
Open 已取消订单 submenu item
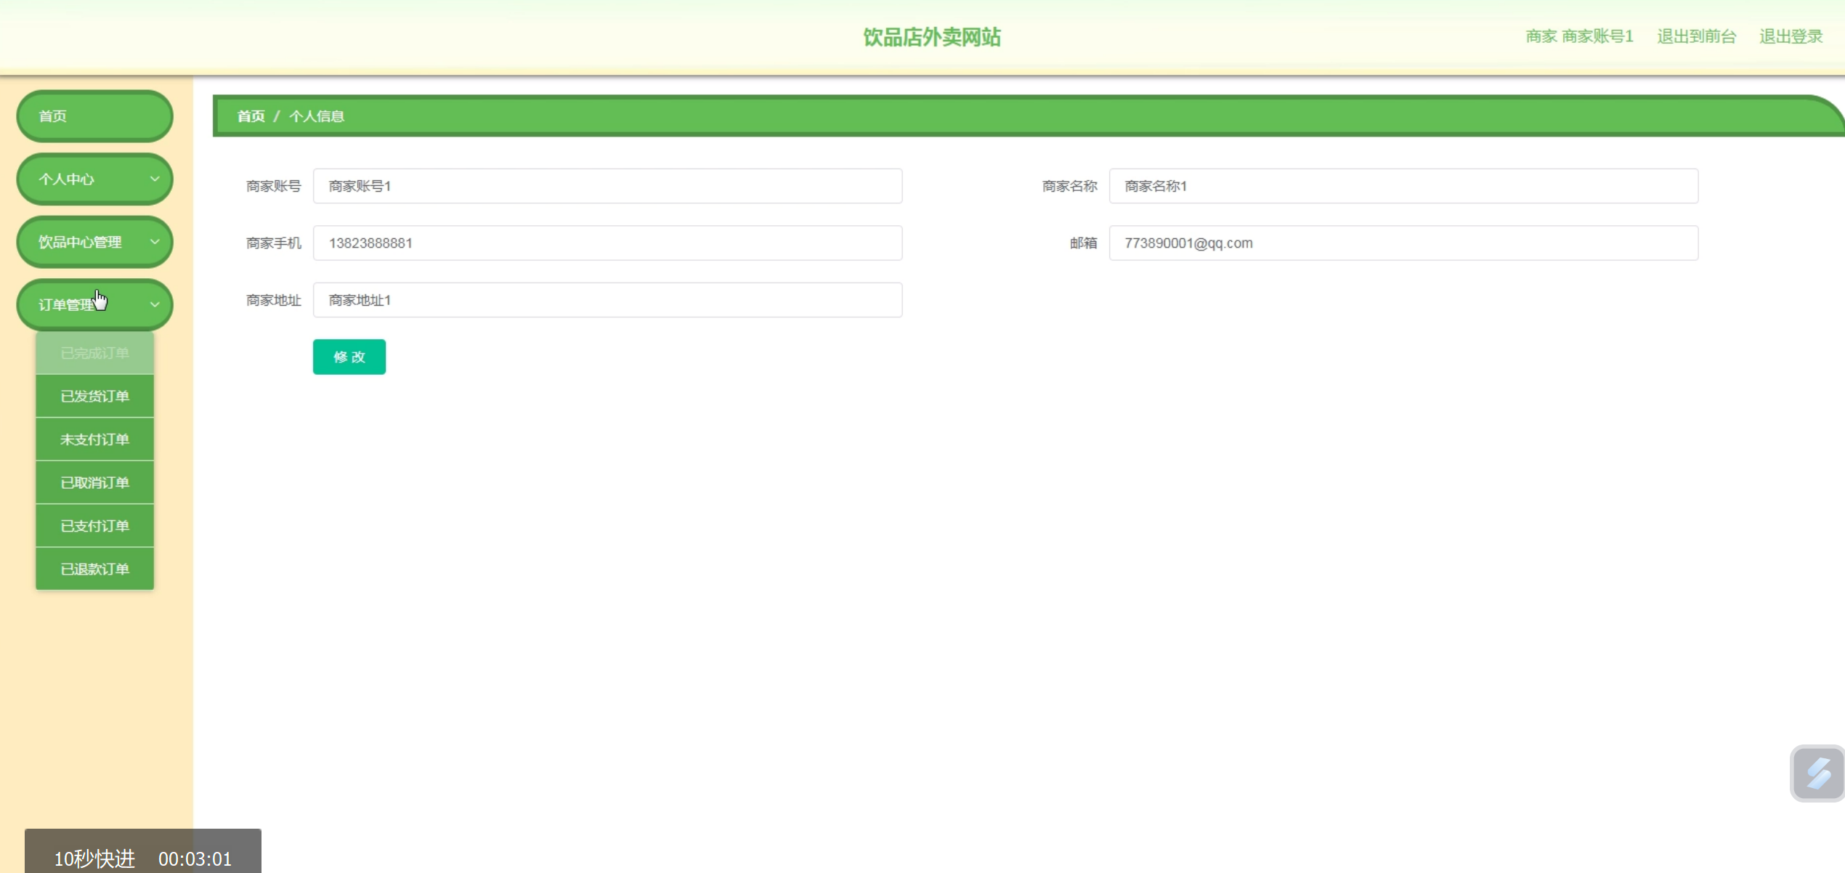point(94,482)
